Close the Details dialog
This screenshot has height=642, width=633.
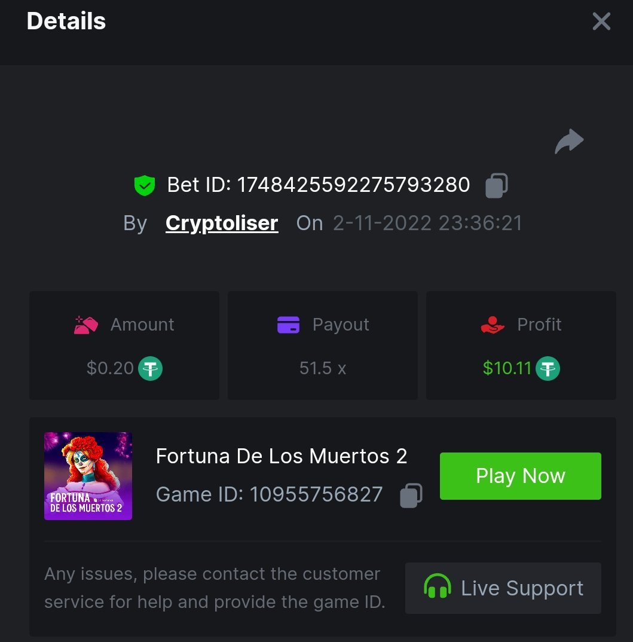point(601,22)
